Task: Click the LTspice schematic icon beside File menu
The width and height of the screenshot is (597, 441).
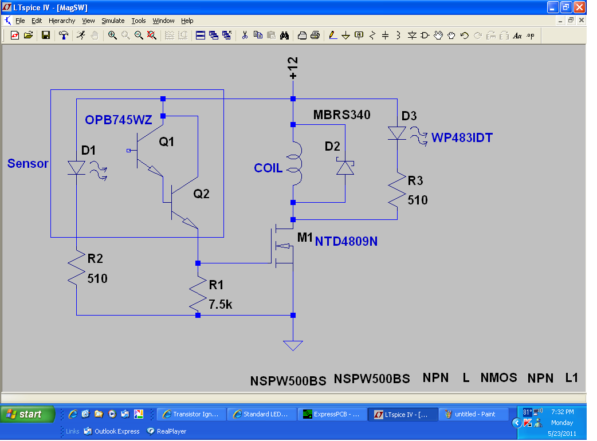Action: [x=7, y=21]
